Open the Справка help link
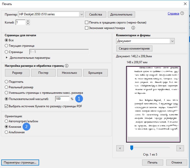This screenshot has height=168, width=190. point(173,13)
